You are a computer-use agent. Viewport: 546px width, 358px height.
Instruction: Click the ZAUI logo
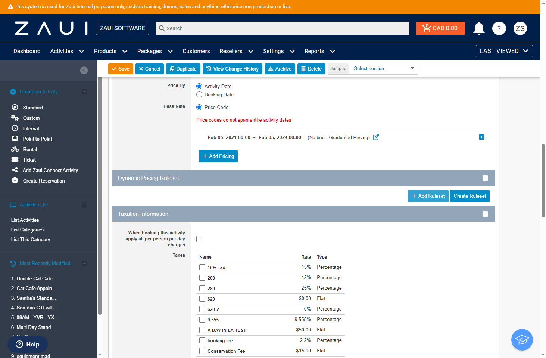click(51, 28)
